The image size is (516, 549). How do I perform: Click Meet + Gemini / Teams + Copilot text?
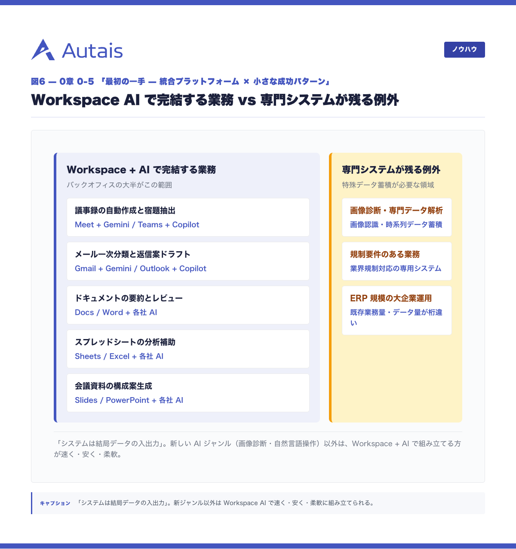pos(137,225)
